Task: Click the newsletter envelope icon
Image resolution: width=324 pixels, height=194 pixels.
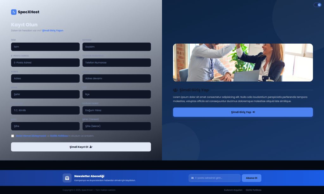Action: point(67,178)
